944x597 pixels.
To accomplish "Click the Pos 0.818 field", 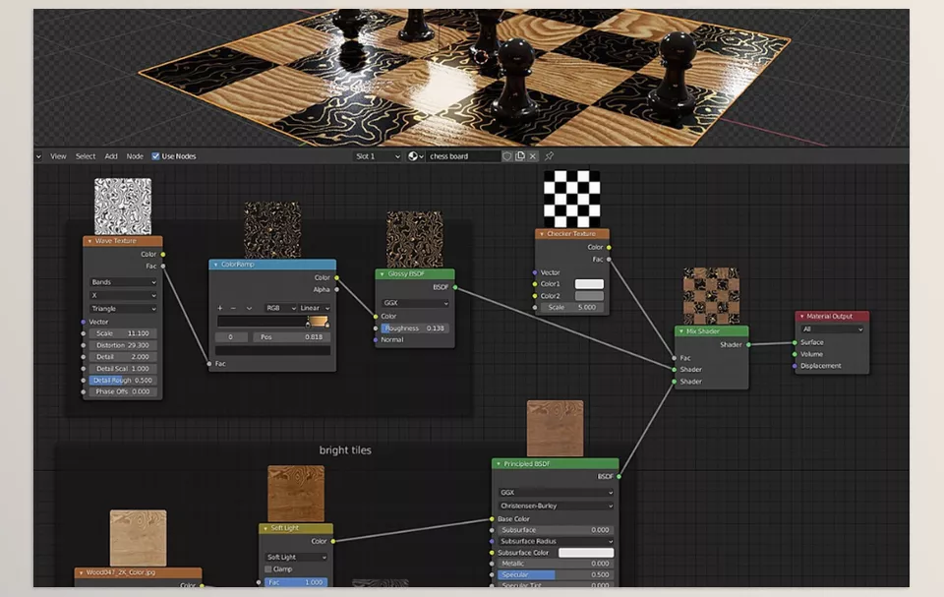I will pos(292,337).
